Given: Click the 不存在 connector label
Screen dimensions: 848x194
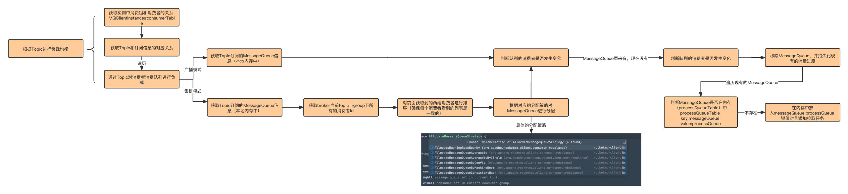Looking at the screenshot, I should pyautogui.click(x=751, y=113).
